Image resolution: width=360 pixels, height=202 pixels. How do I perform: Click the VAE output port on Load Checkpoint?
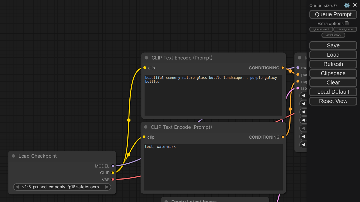tap(113, 180)
